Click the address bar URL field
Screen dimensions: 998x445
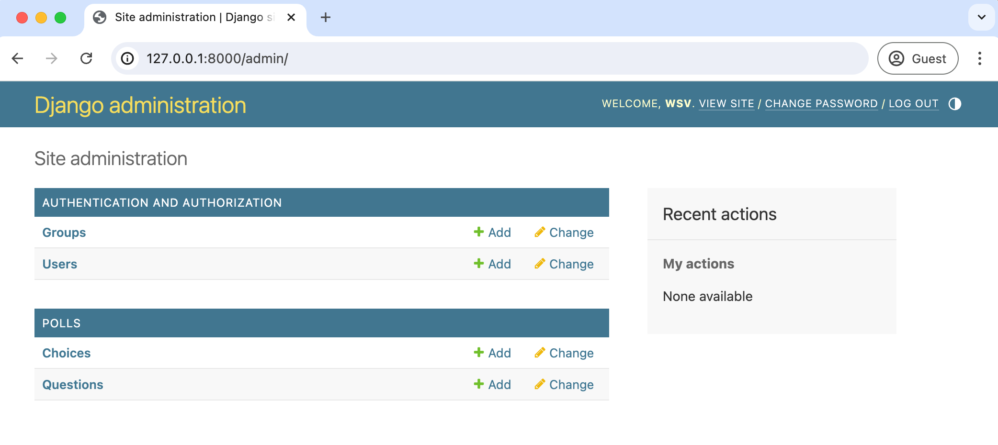pyautogui.click(x=479, y=58)
